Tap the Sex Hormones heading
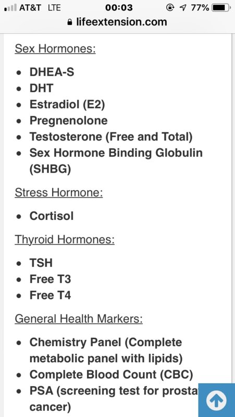Viewport: 235px width, 417px height. (55, 48)
